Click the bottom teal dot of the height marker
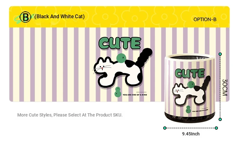Viewport: 240px width, 145px height. (220, 119)
